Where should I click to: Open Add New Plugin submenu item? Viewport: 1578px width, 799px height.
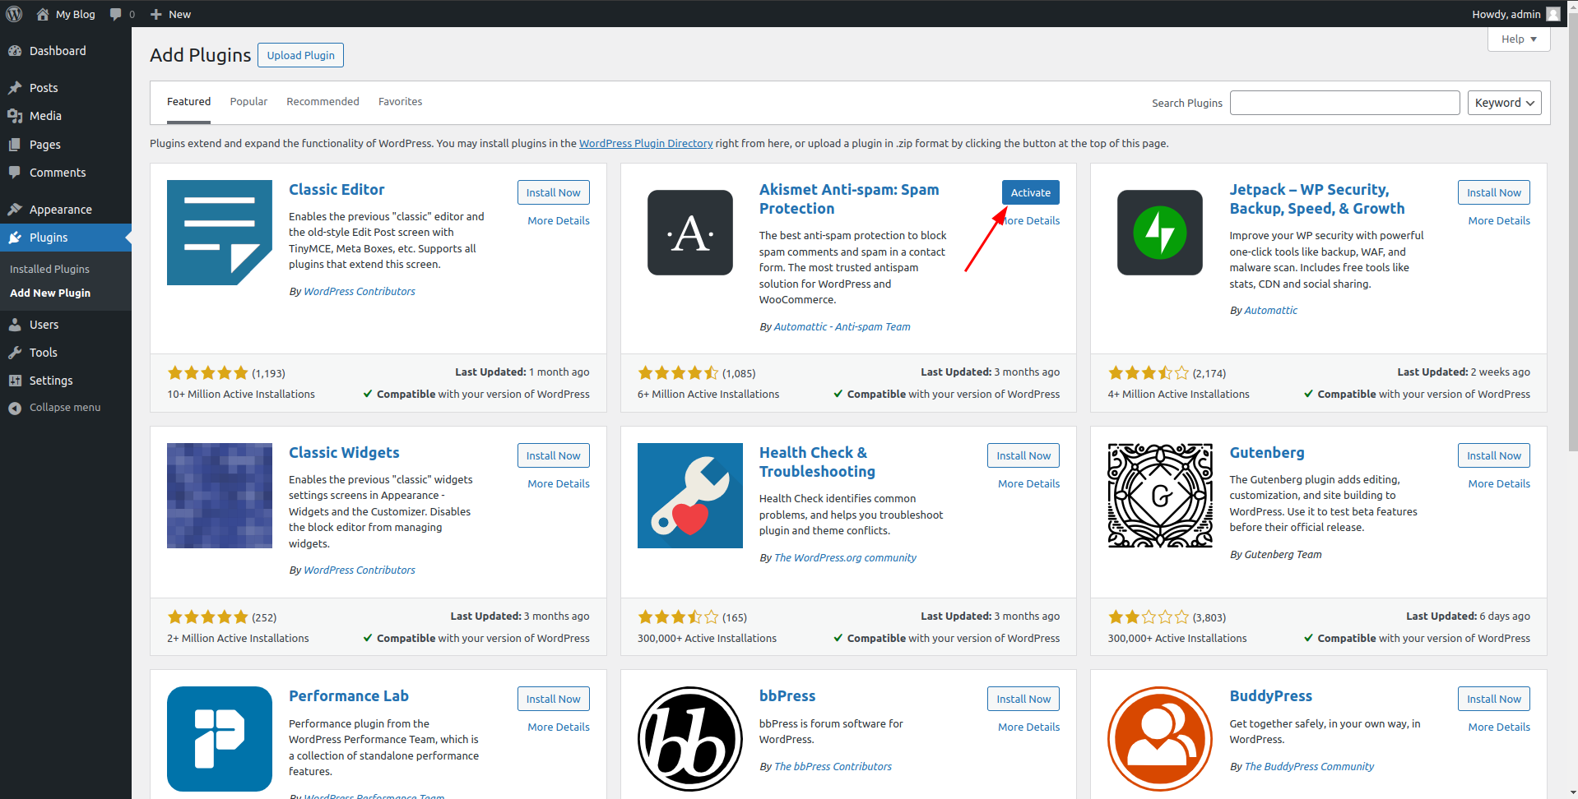pyautogui.click(x=50, y=293)
